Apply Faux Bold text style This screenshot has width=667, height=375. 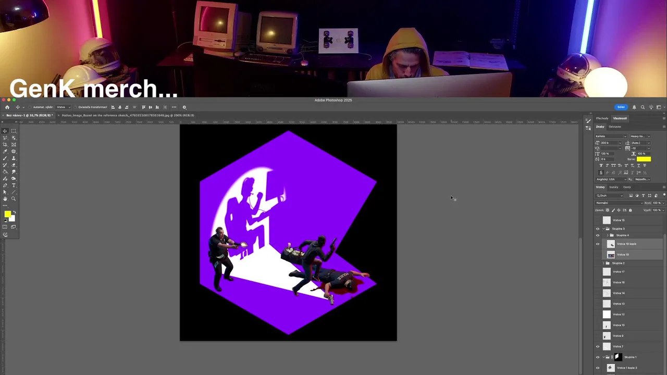pyautogui.click(x=601, y=165)
